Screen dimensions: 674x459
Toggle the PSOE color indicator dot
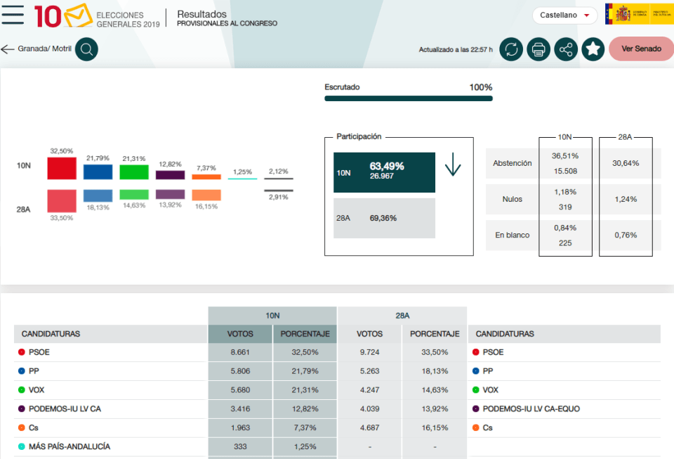pyautogui.click(x=20, y=351)
